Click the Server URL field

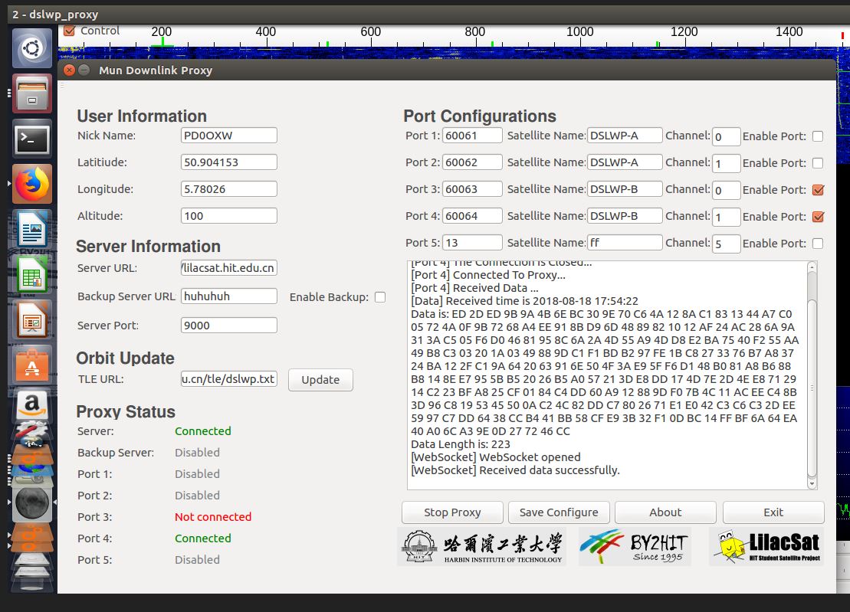[x=228, y=268]
